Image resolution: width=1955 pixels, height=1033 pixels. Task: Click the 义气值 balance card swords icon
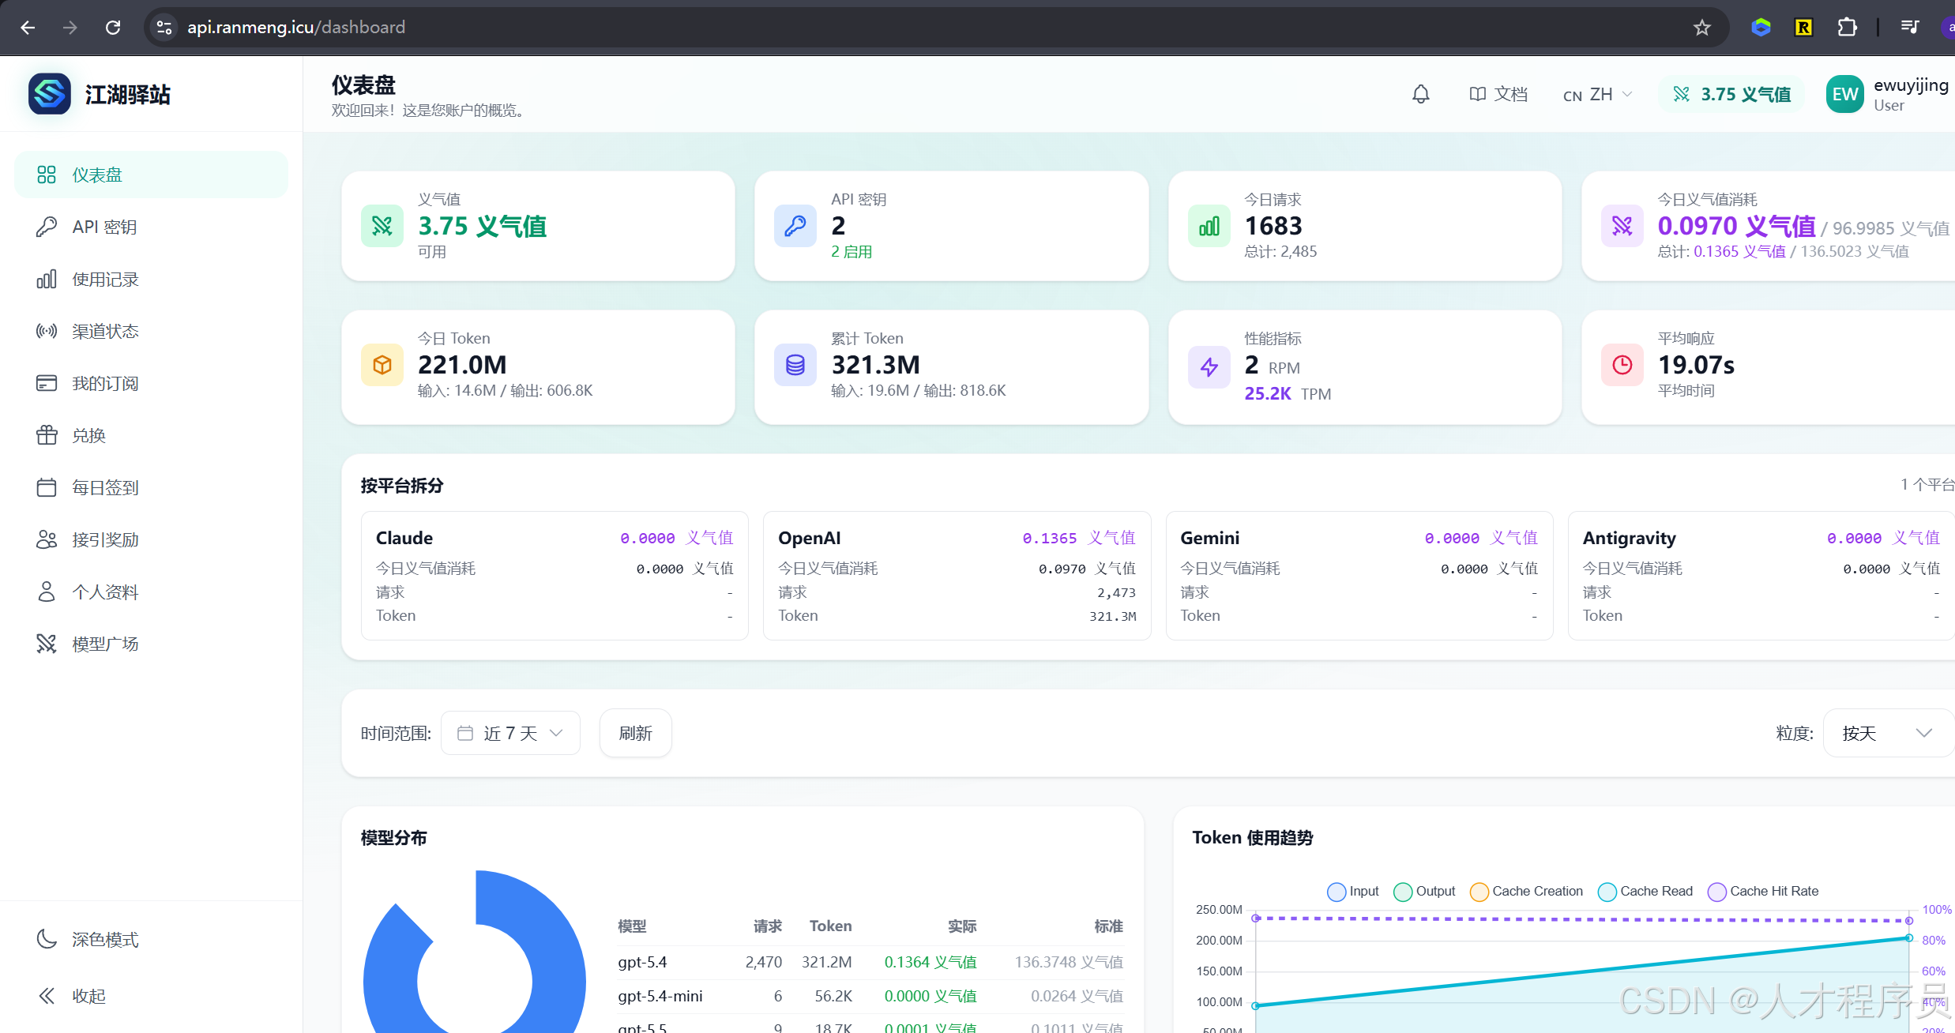pos(382,226)
